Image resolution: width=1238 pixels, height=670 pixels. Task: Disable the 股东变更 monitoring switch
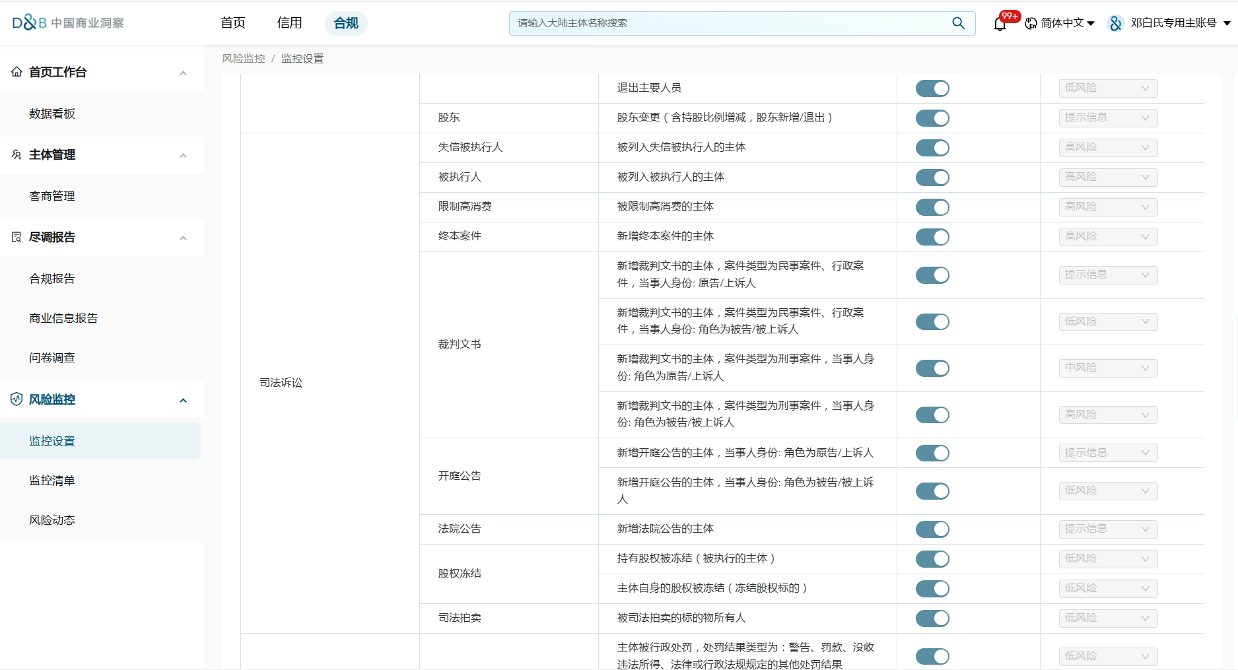pyautogui.click(x=932, y=118)
